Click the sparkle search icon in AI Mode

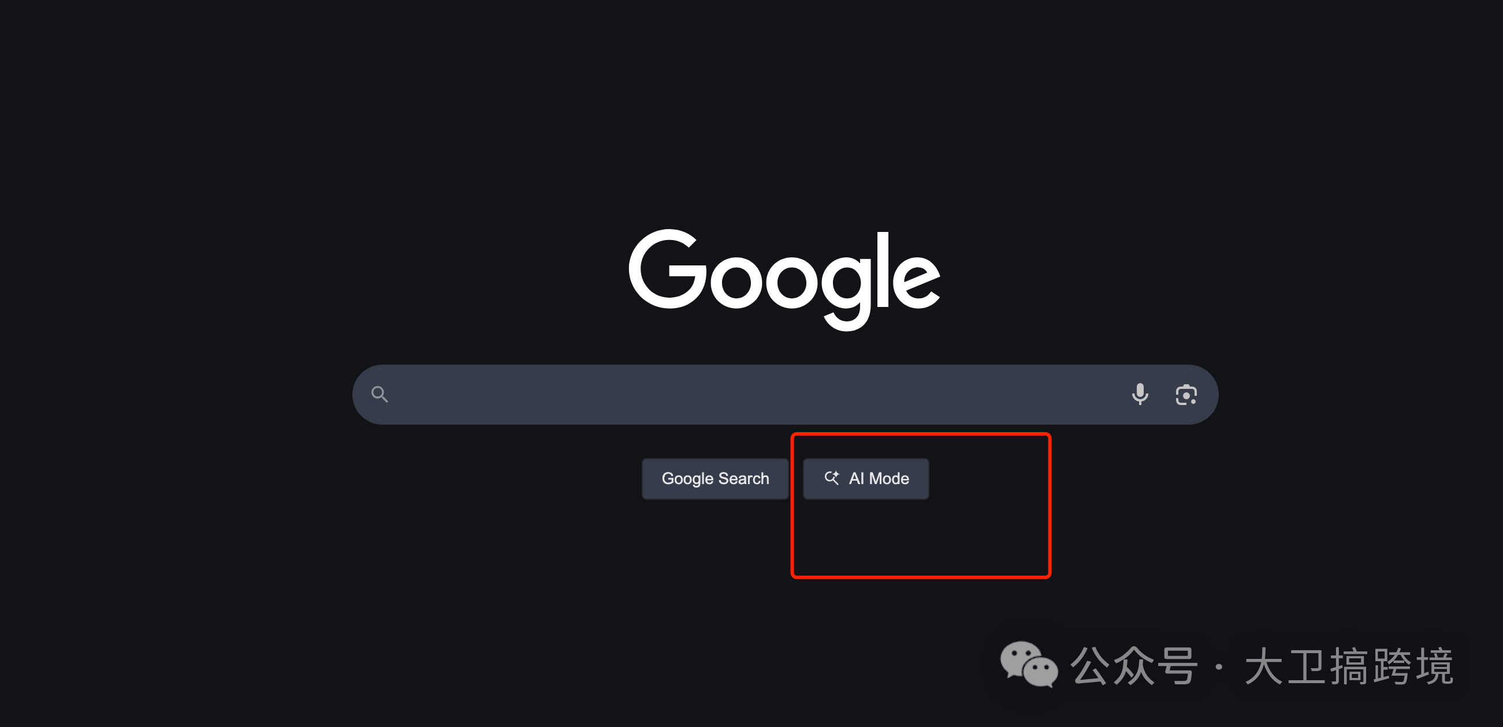coord(831,478)
